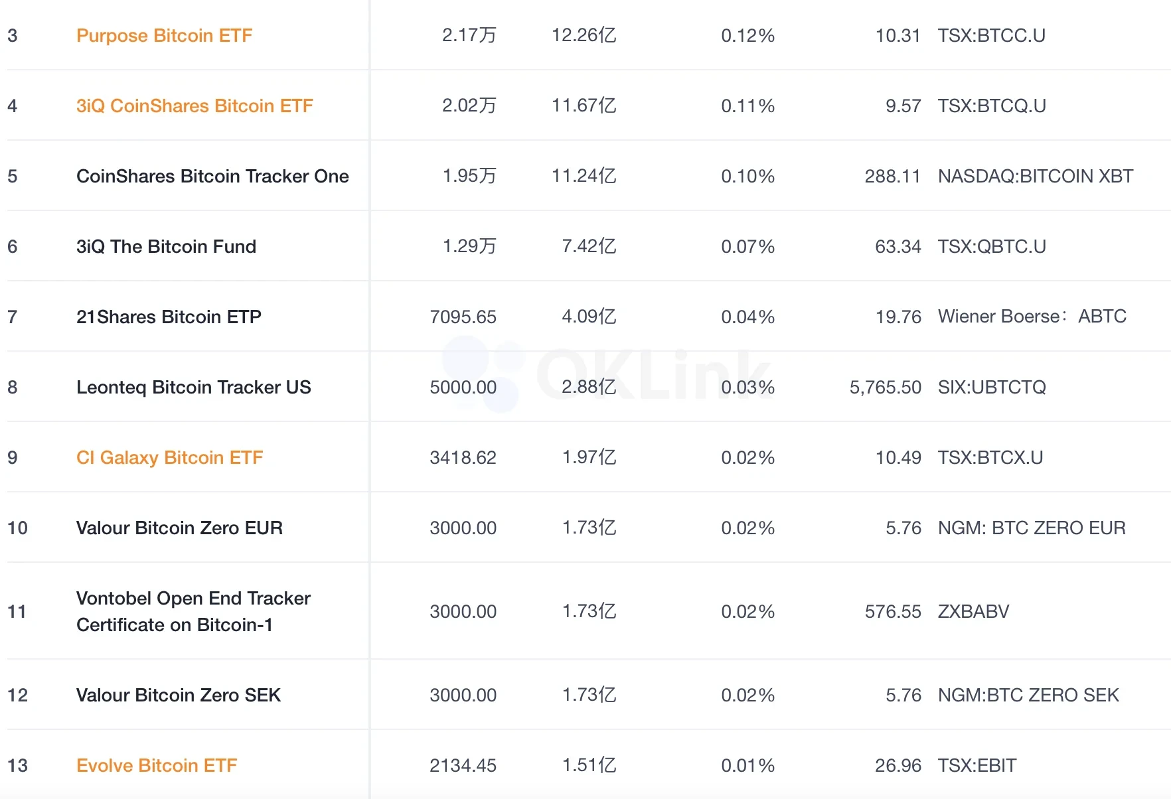Click the 12.26亿 value for Purpose ETF

[584, 36]
